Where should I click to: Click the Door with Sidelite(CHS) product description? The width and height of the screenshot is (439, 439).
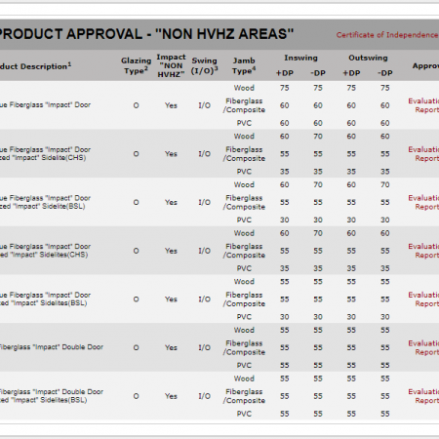[45, 154]
